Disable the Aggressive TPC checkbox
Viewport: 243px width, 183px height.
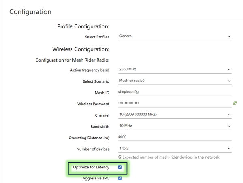point(120,178)
